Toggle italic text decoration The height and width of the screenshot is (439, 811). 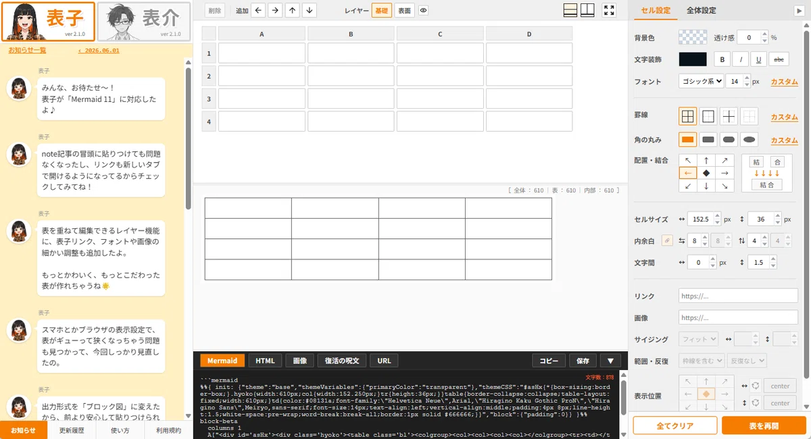click(x=741, y=59)
